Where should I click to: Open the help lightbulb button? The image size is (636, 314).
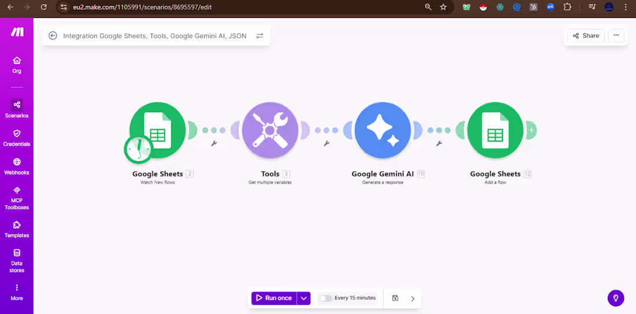[x=616, y=298]
